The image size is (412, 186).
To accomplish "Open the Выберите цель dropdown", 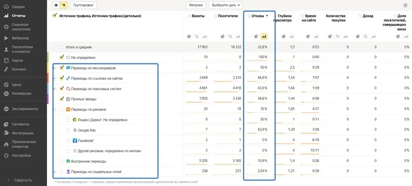I will point(226,5).
